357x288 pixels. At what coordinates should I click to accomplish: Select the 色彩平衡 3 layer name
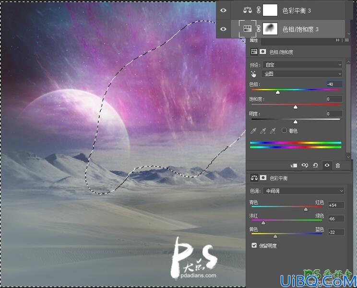[x=297, y=11]
